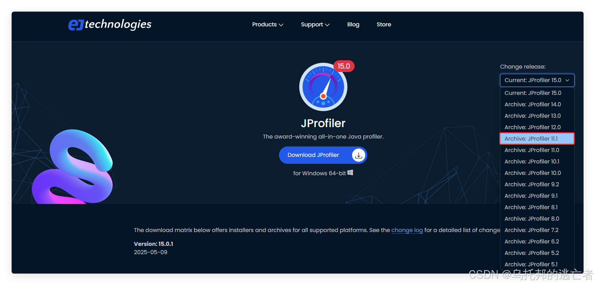Click the 'for Windows 64-bit' text
The width and height of the screenshot is (595, 285).
coord(320,173)
